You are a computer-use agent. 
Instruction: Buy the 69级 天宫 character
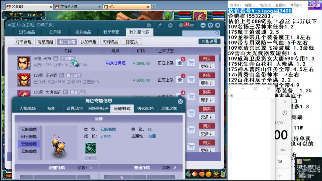(x=207, y=59)
